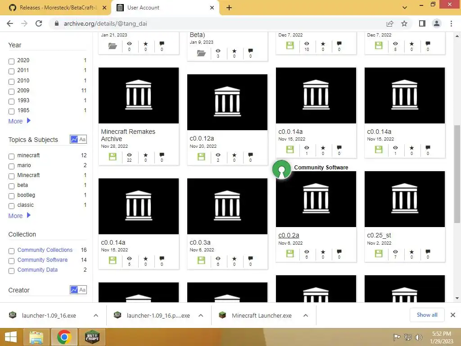461x346 pixels.
Task: Click the Creator chart icon
Action: click(74, 290)
